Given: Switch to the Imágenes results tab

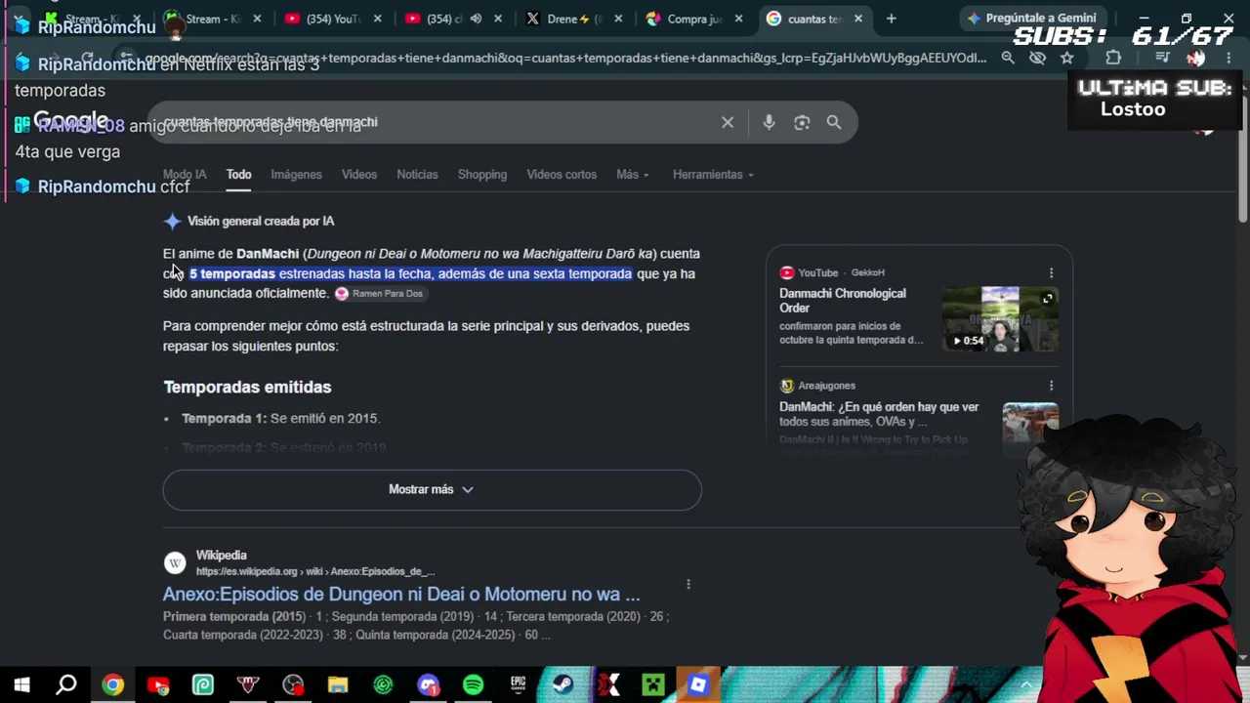Looking at the screenshot, I should pos(296,174).
